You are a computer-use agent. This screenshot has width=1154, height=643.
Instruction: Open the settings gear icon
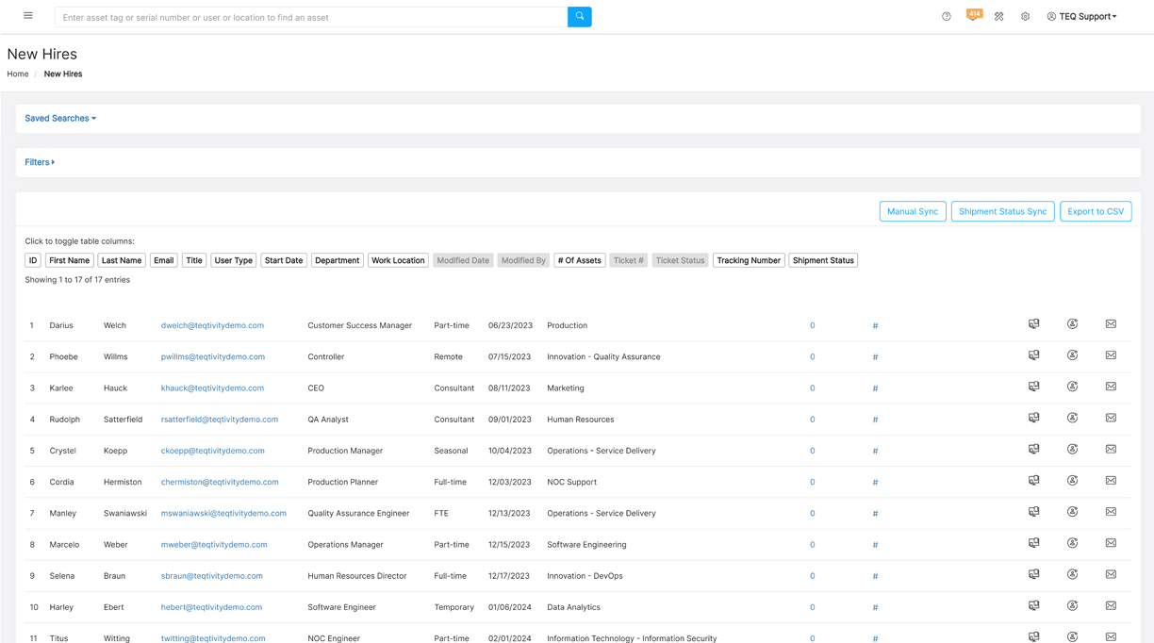(x=1025, y=17)
